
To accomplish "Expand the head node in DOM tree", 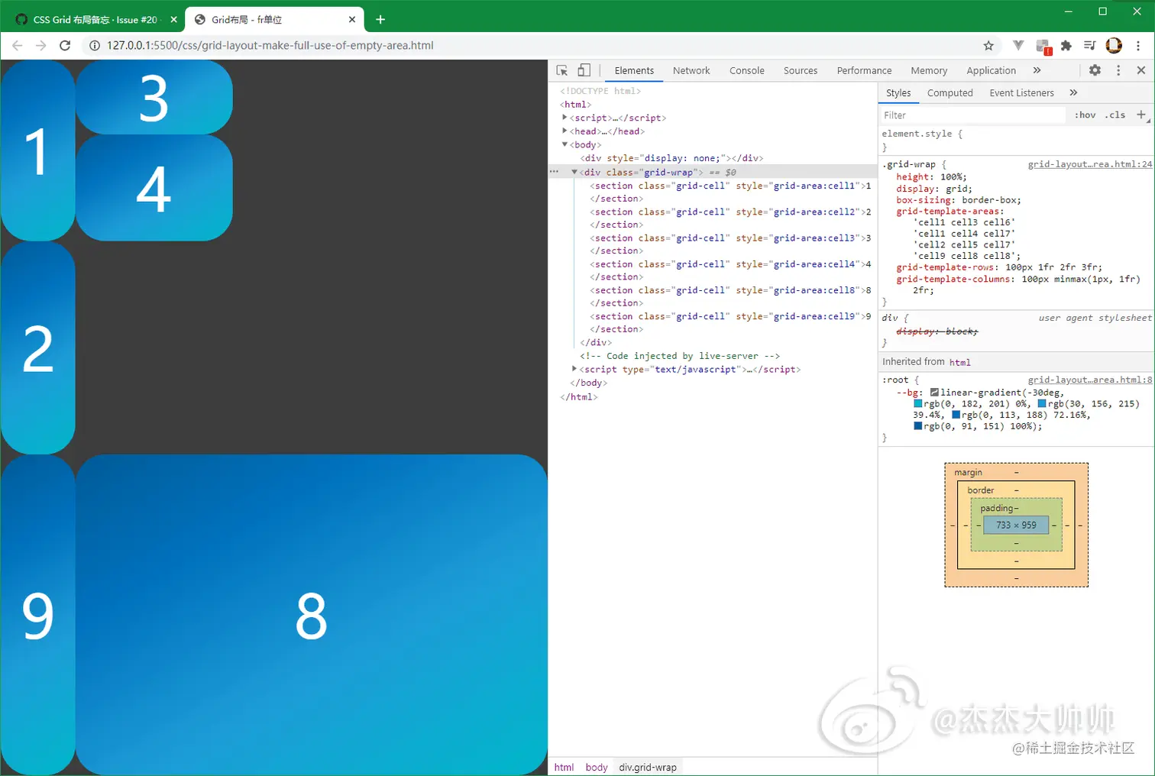I will point(565,131).
